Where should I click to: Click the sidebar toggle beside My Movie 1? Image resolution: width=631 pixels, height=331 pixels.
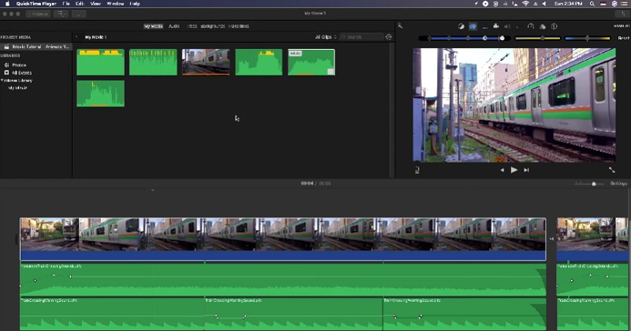click(77, 37)
